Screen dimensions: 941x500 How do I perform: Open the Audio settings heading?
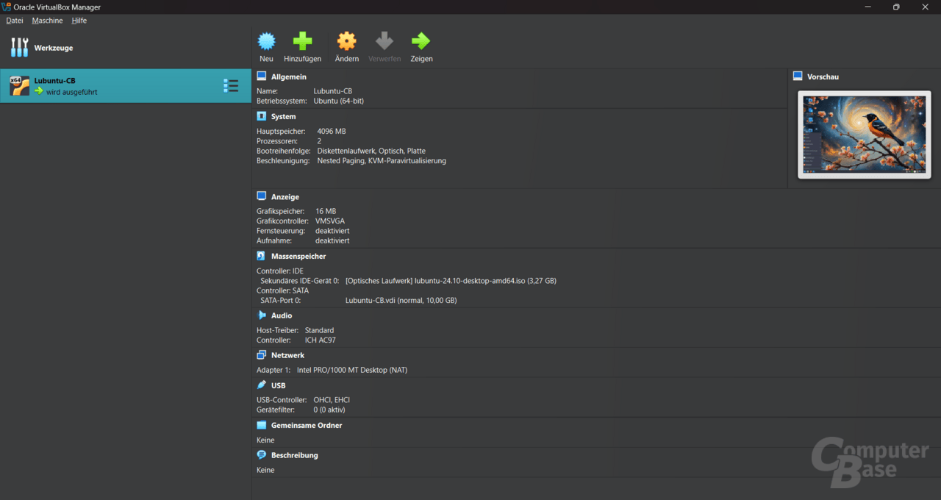(x=282, y=315)
